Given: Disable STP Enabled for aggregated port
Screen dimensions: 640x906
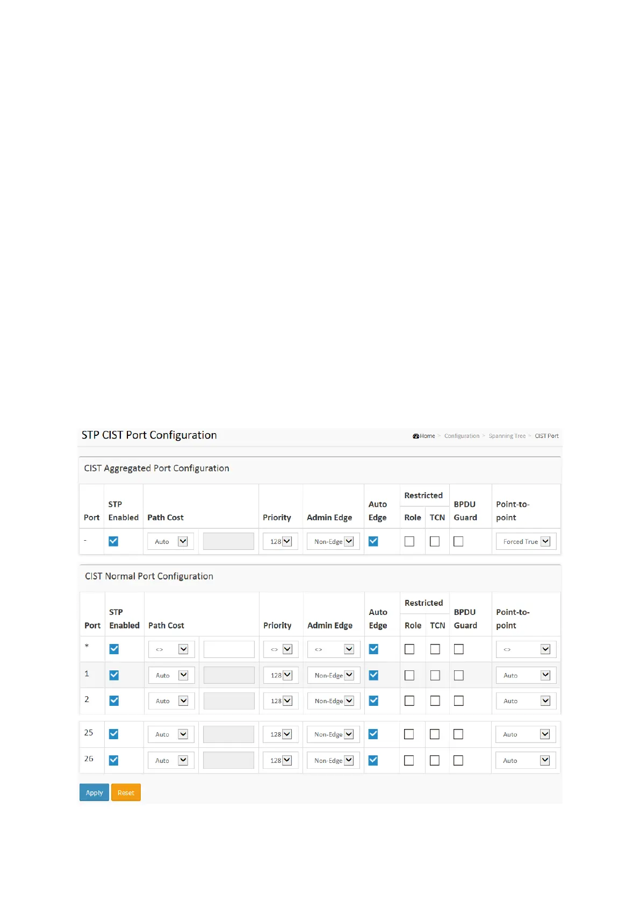Looking at the screenshot, I should click(x=113, y=541).
